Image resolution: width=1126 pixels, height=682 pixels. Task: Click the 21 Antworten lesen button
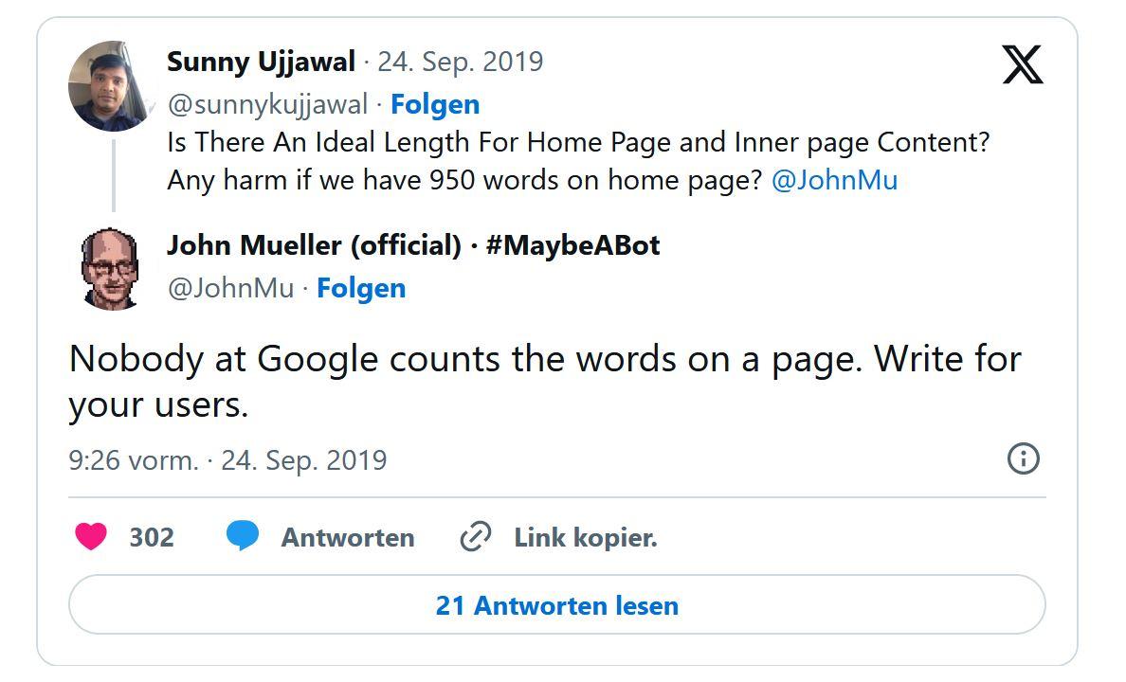pos(557,604)
